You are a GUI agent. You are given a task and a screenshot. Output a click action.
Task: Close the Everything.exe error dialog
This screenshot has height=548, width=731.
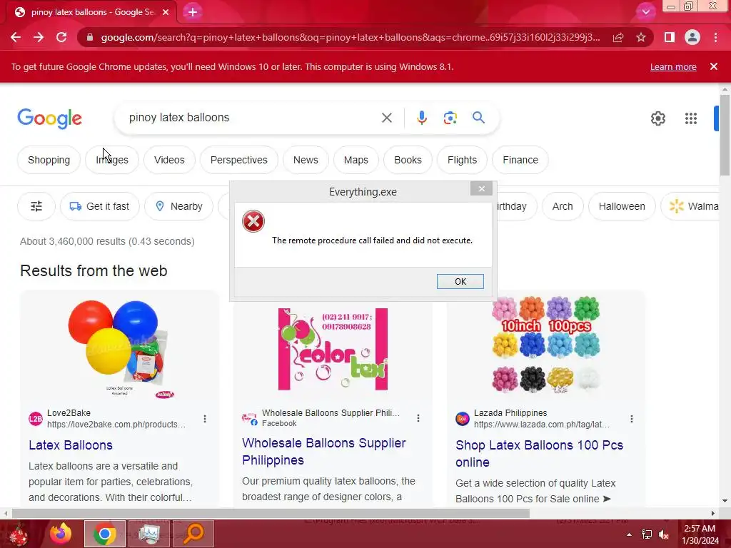click(482, 188)
